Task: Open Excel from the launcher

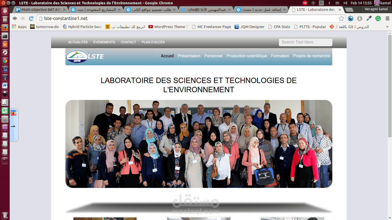Action: coord(5,111)
